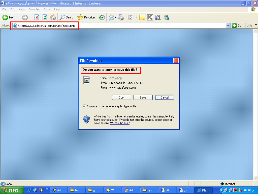This screenshot has height=194, width=258.
Task: Launch Outlook Express from Quick Launch
Action: (35, 190)
